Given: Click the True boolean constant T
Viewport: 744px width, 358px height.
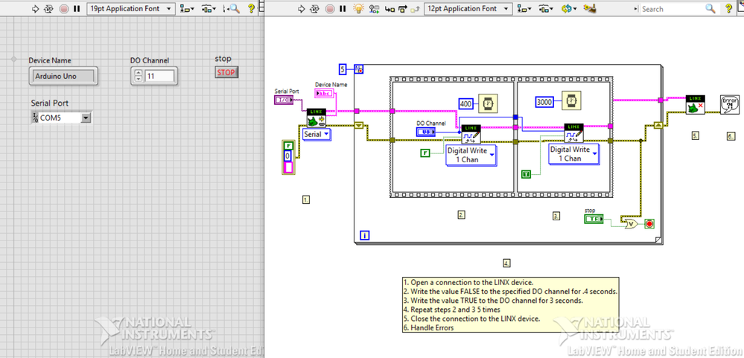Looking at the screenshot, I should [527, 174].
